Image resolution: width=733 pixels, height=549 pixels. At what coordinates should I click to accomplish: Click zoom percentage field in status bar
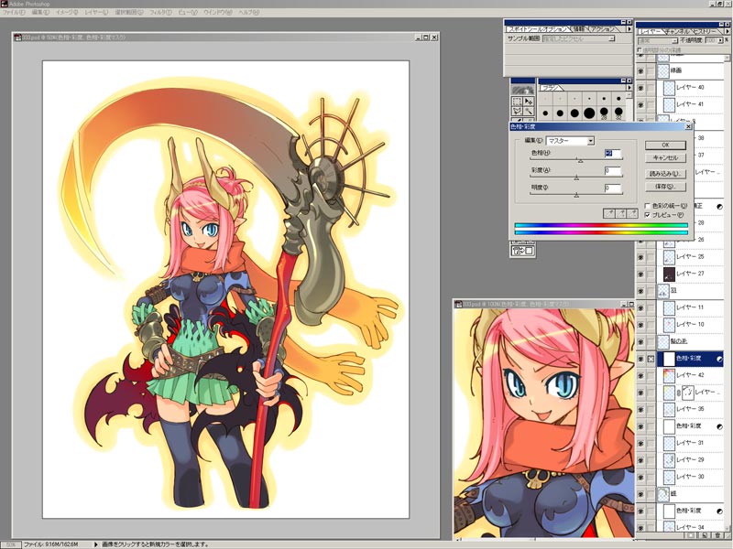point(11,544)
